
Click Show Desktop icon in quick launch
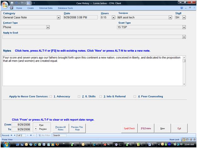tap(18, 145)
